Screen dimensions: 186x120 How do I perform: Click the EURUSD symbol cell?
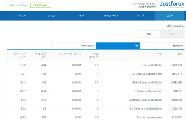[x=177, y=65]
